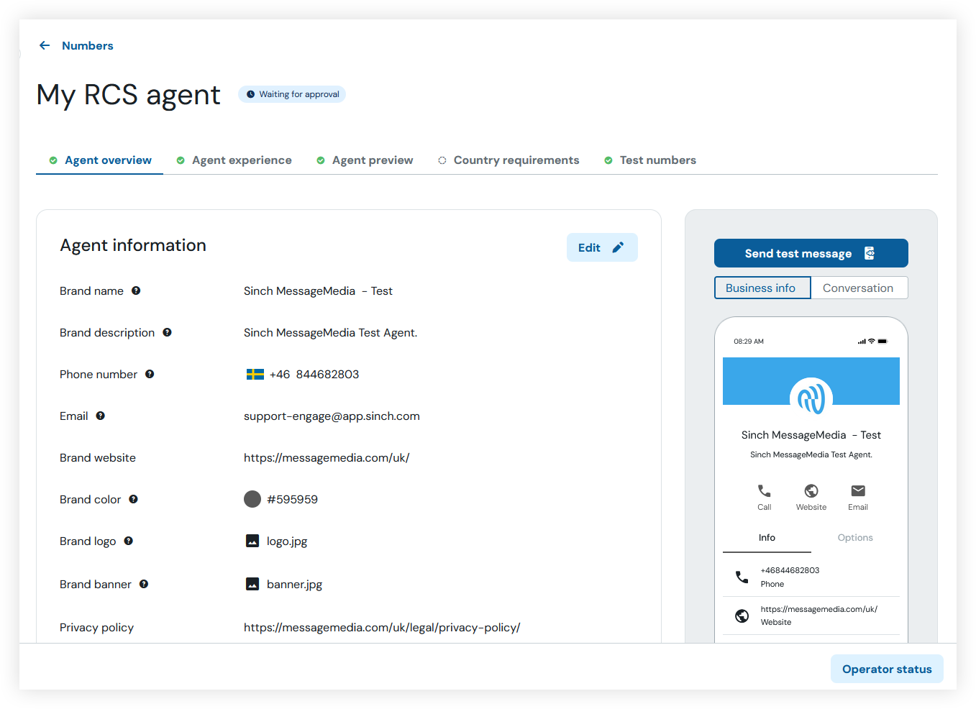Image resolution: width=976 pixels, height=709 pixels.
Task: Click the Sweden flag icon by phone number
Action: pos(255,374)
